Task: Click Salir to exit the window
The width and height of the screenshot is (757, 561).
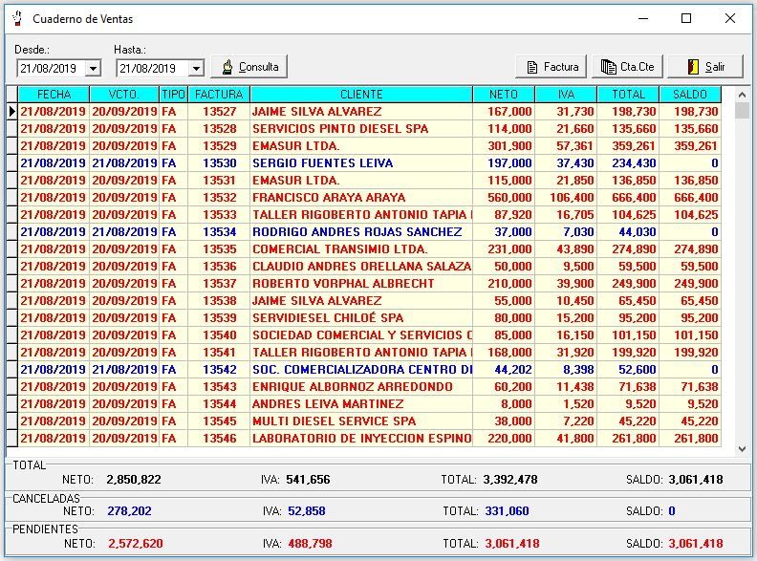Action: coord(704,67)
